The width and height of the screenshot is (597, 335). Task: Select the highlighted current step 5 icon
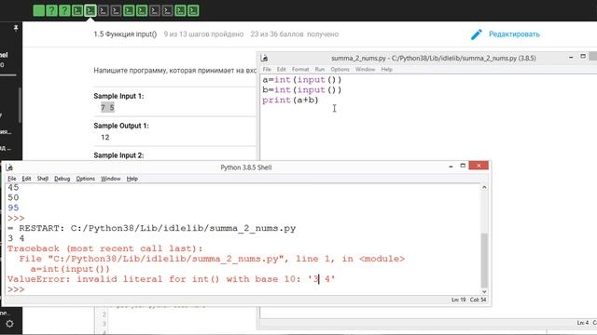[x=90, y=10]
